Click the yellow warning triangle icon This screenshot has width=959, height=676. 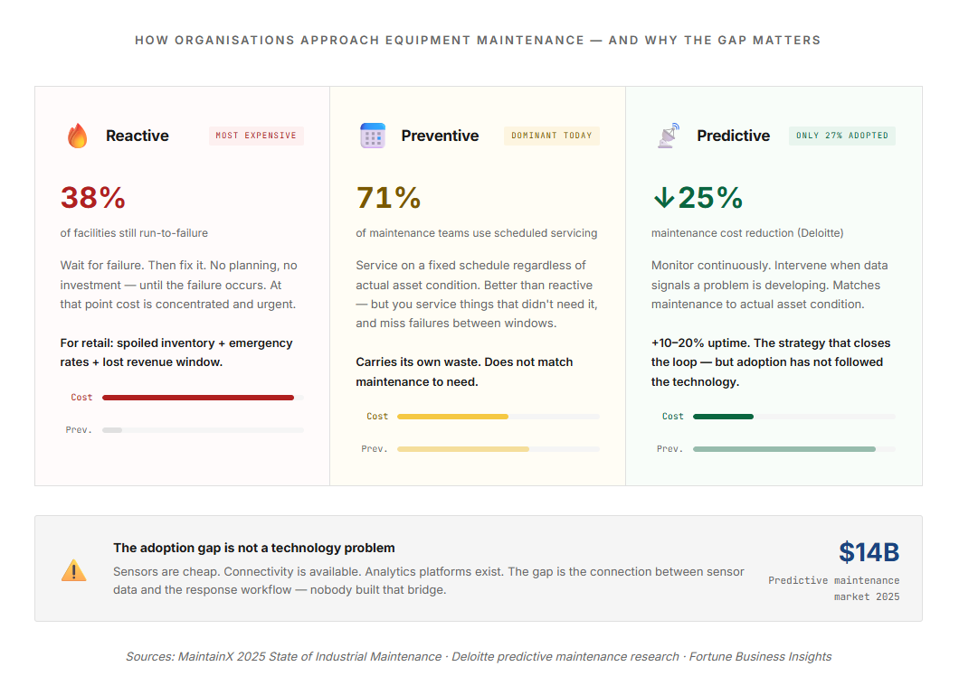click(74, 569)
